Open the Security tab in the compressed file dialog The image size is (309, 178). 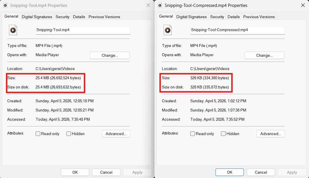coord(217,17)
